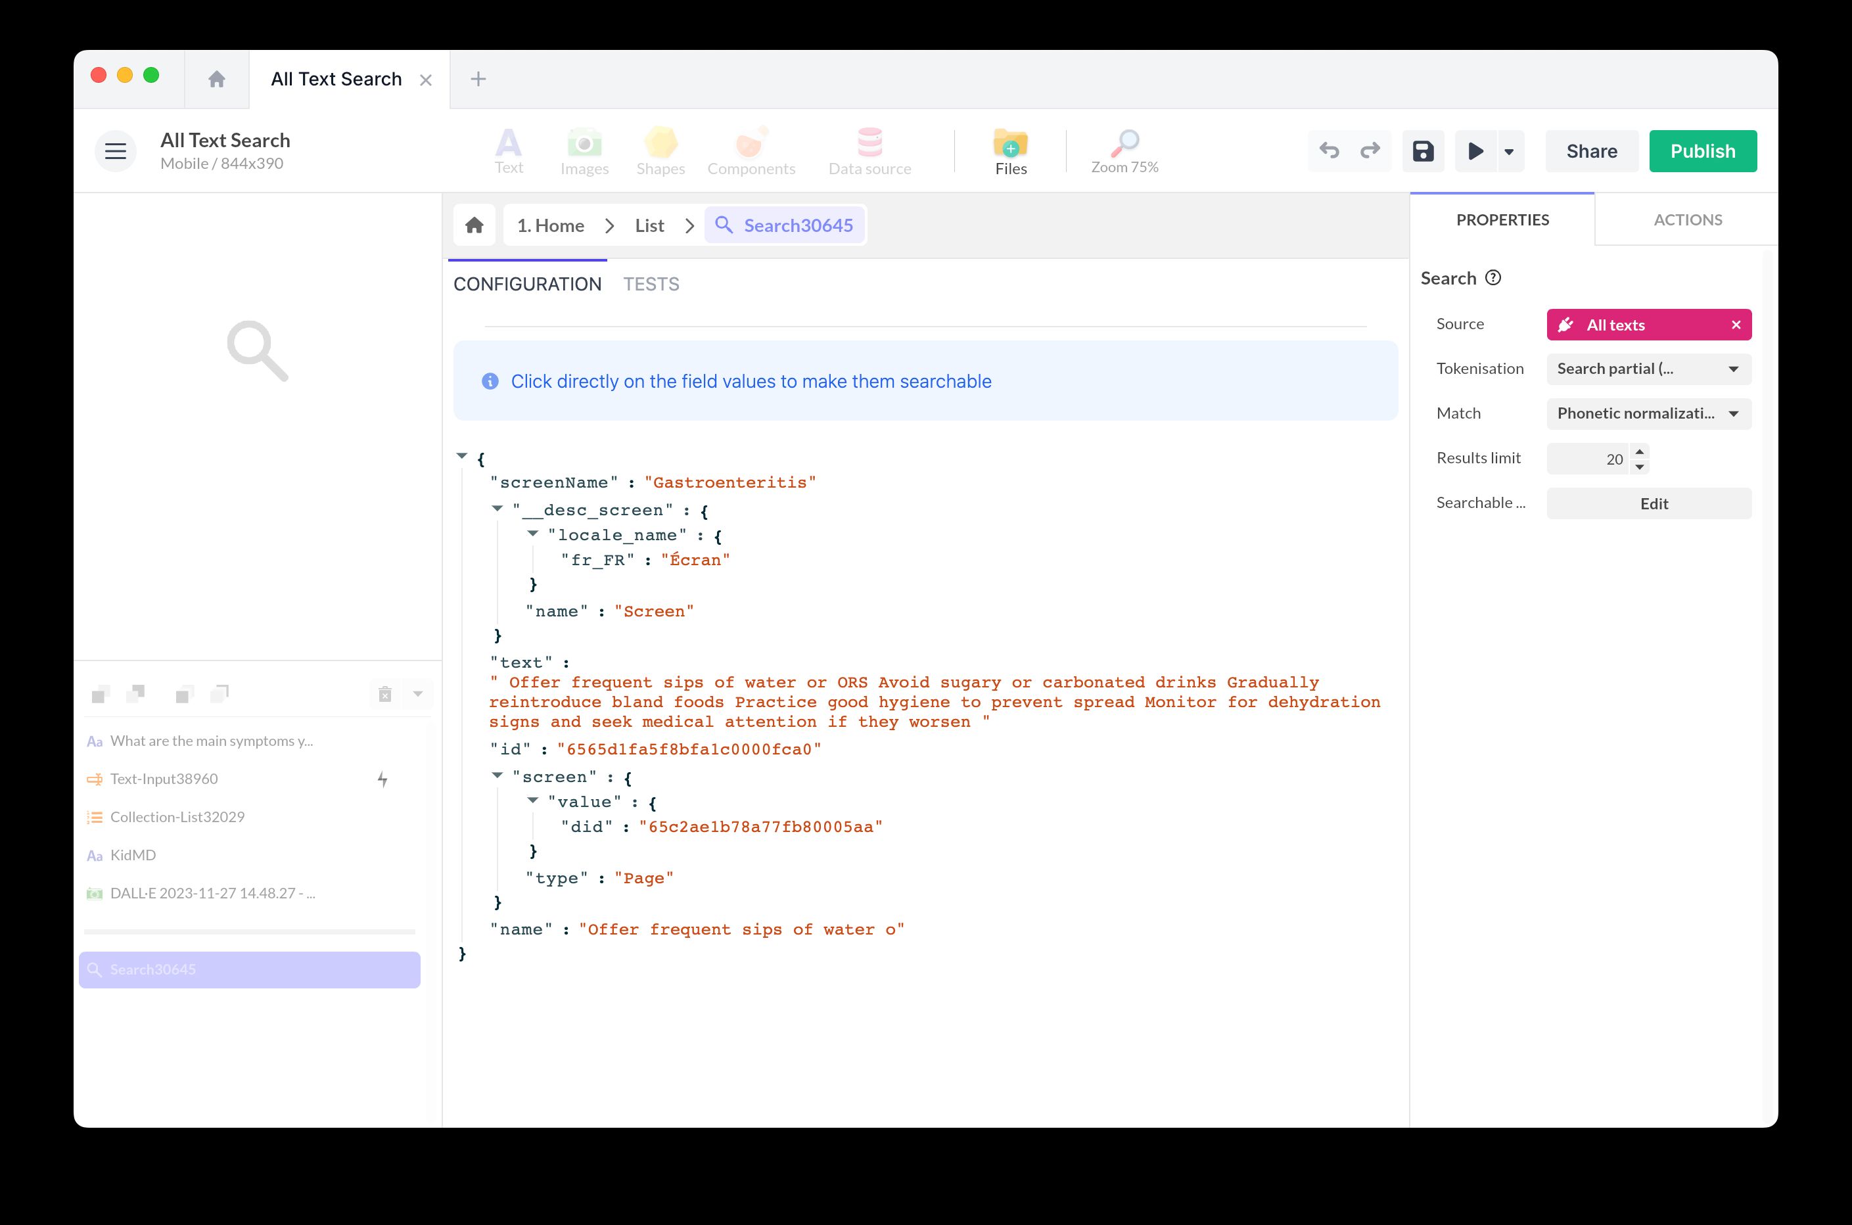Remove the All texts source
Image resolution: width=1852 pixels, height=1225 pixels.
pyautogui.click(x=1736, y=325)
